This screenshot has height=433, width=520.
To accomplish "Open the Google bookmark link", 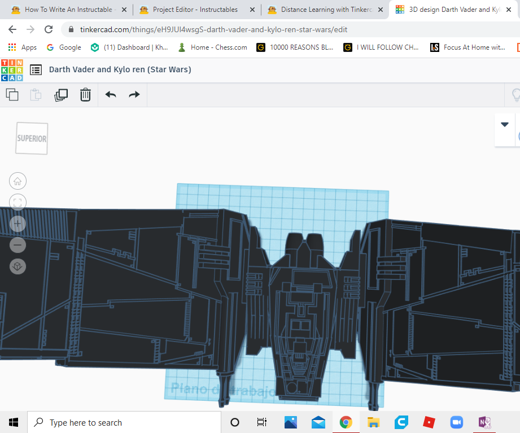I will [x=63, y=47].
